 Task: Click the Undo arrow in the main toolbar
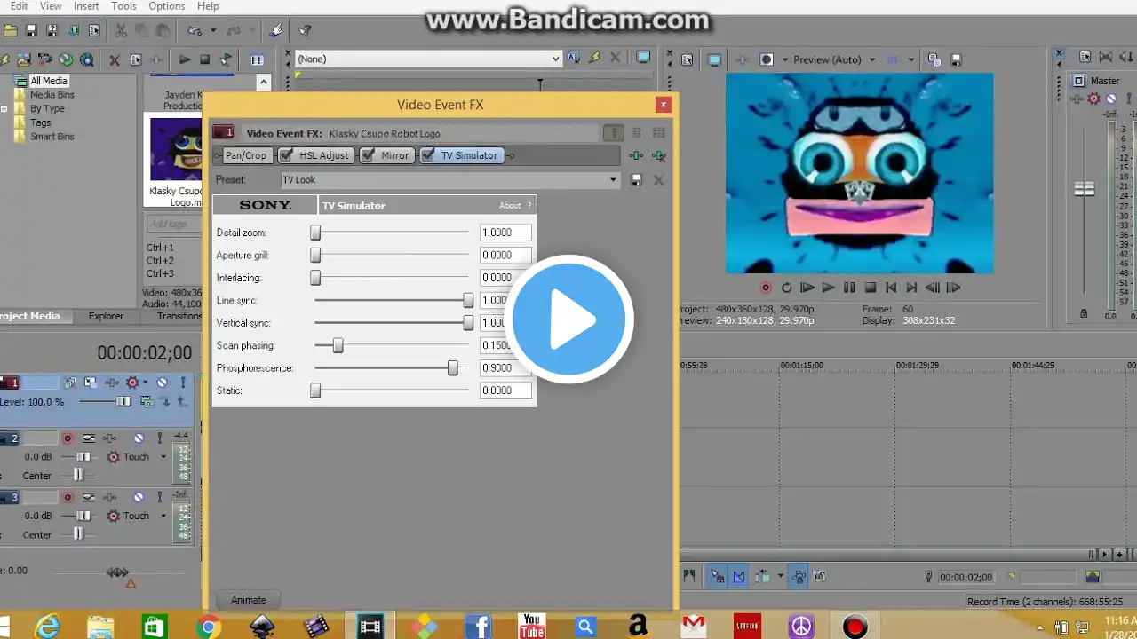[x=194, y=31]
